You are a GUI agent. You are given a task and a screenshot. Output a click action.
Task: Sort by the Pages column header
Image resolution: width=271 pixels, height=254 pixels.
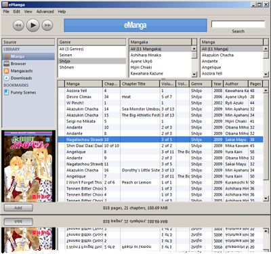point(255,84)
